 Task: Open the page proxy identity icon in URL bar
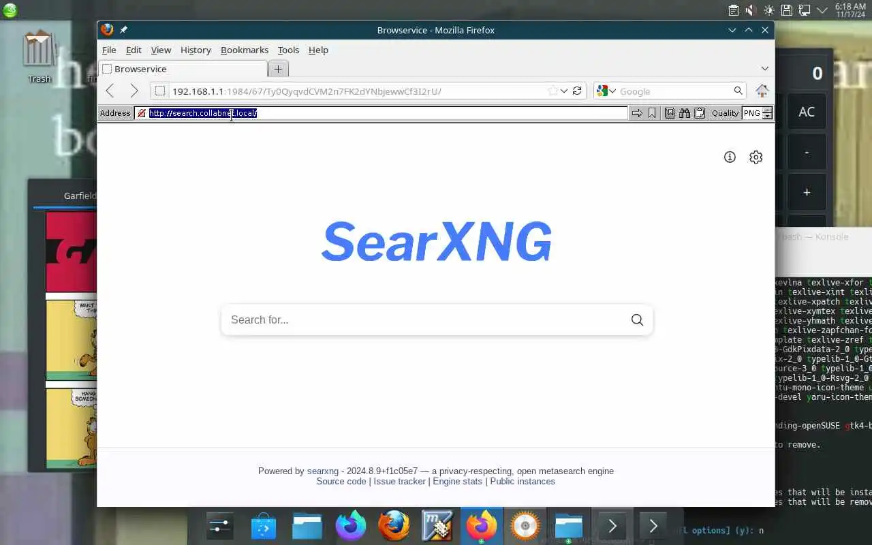click(x=160, y=91)
